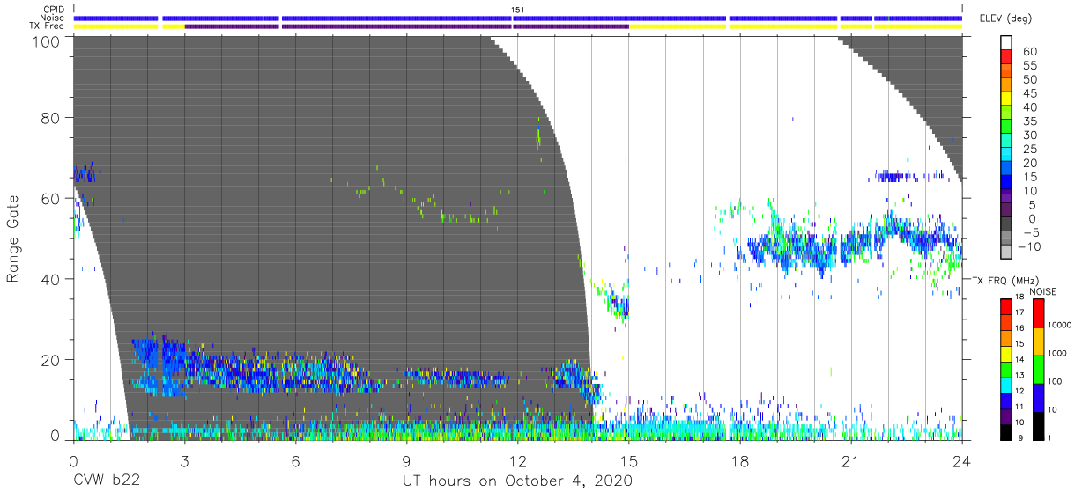Click the CPID value '151'
The image size is (1082, 499).
coord(518,10)
